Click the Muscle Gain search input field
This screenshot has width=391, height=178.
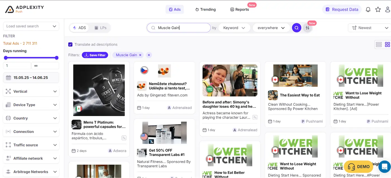click(x=179, y=28)
